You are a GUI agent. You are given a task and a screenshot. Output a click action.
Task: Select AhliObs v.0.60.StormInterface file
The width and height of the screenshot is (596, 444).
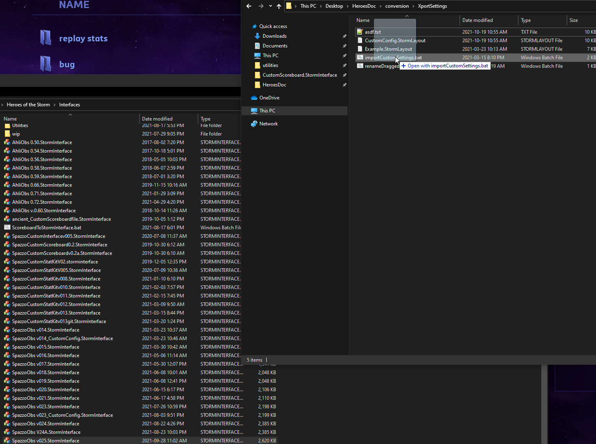click(x=44, y=211)
